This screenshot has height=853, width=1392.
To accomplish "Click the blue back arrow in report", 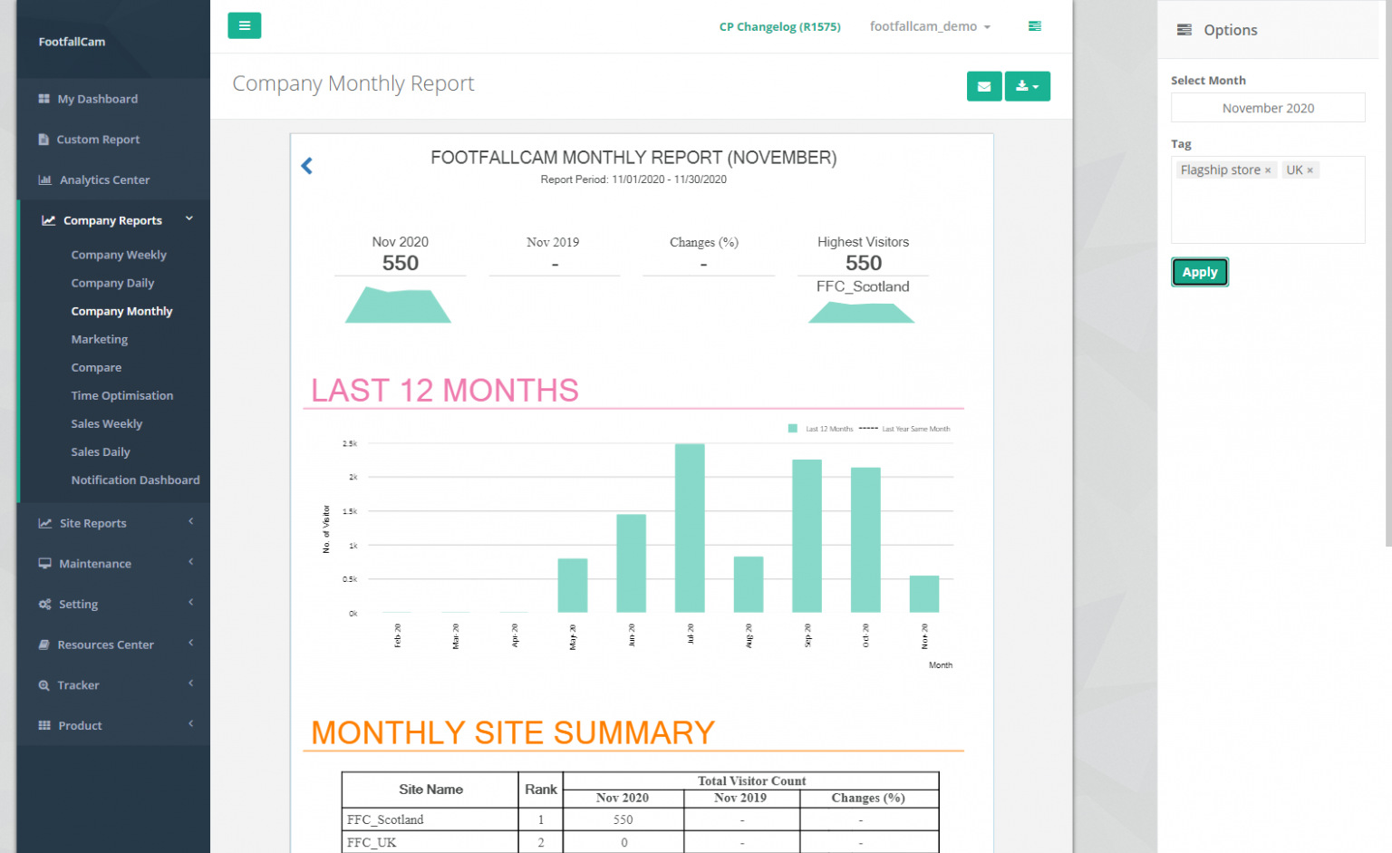I will coord(306,166).
